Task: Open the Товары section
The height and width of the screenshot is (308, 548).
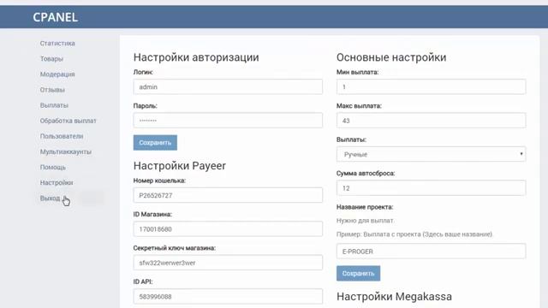Action: (x=51, y=59)
